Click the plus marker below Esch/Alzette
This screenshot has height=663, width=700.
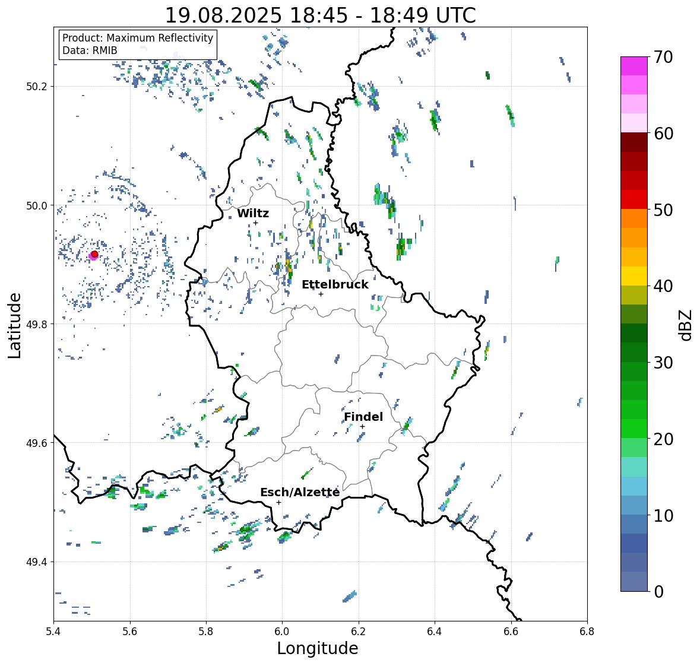coord(278,502)
